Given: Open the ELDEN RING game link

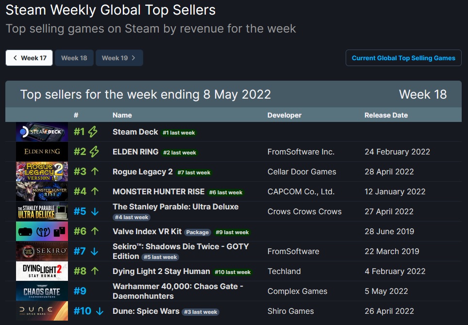Looking at the screenshot, I should point(135,152).
